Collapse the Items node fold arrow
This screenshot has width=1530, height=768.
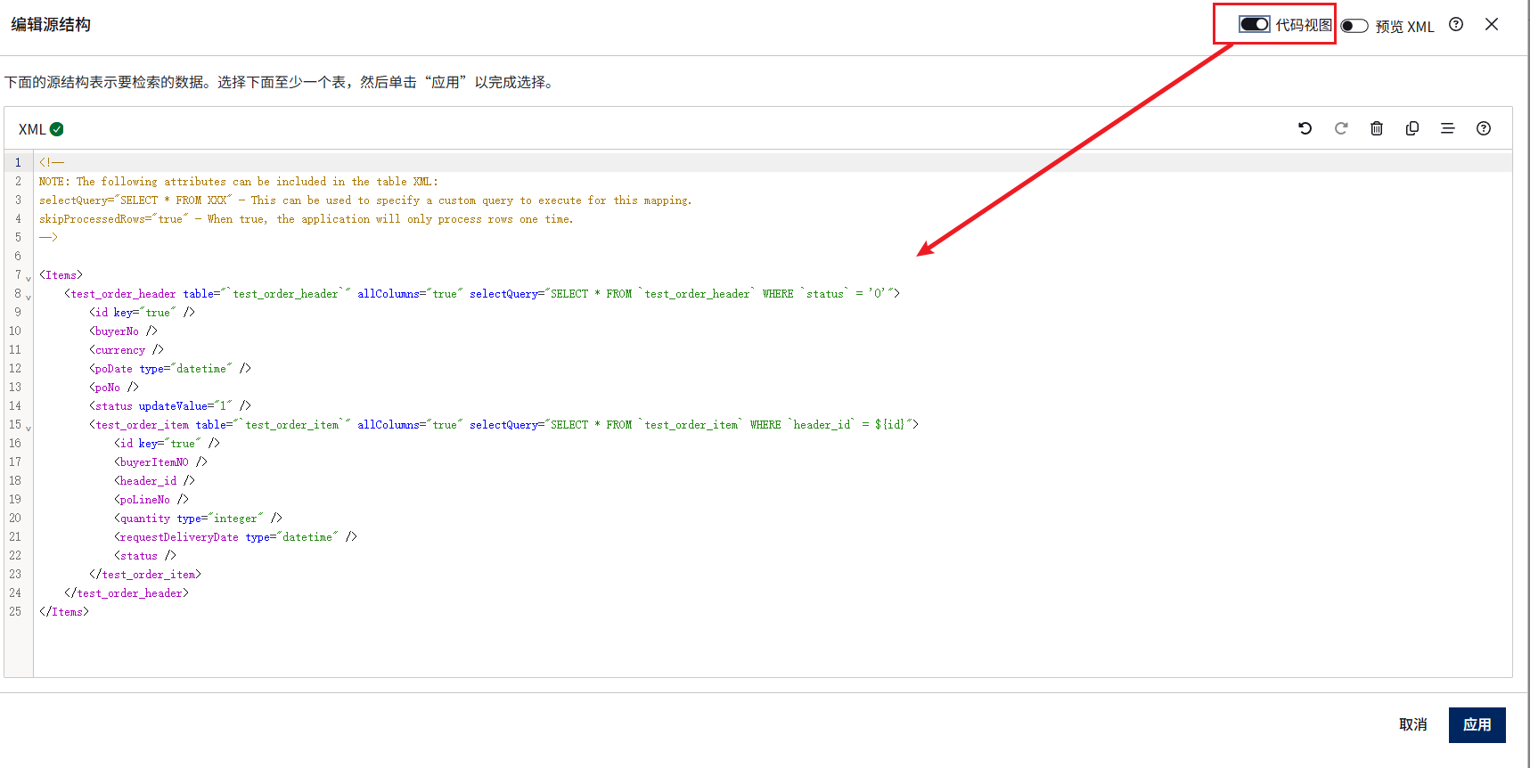(x=29, y=278)
